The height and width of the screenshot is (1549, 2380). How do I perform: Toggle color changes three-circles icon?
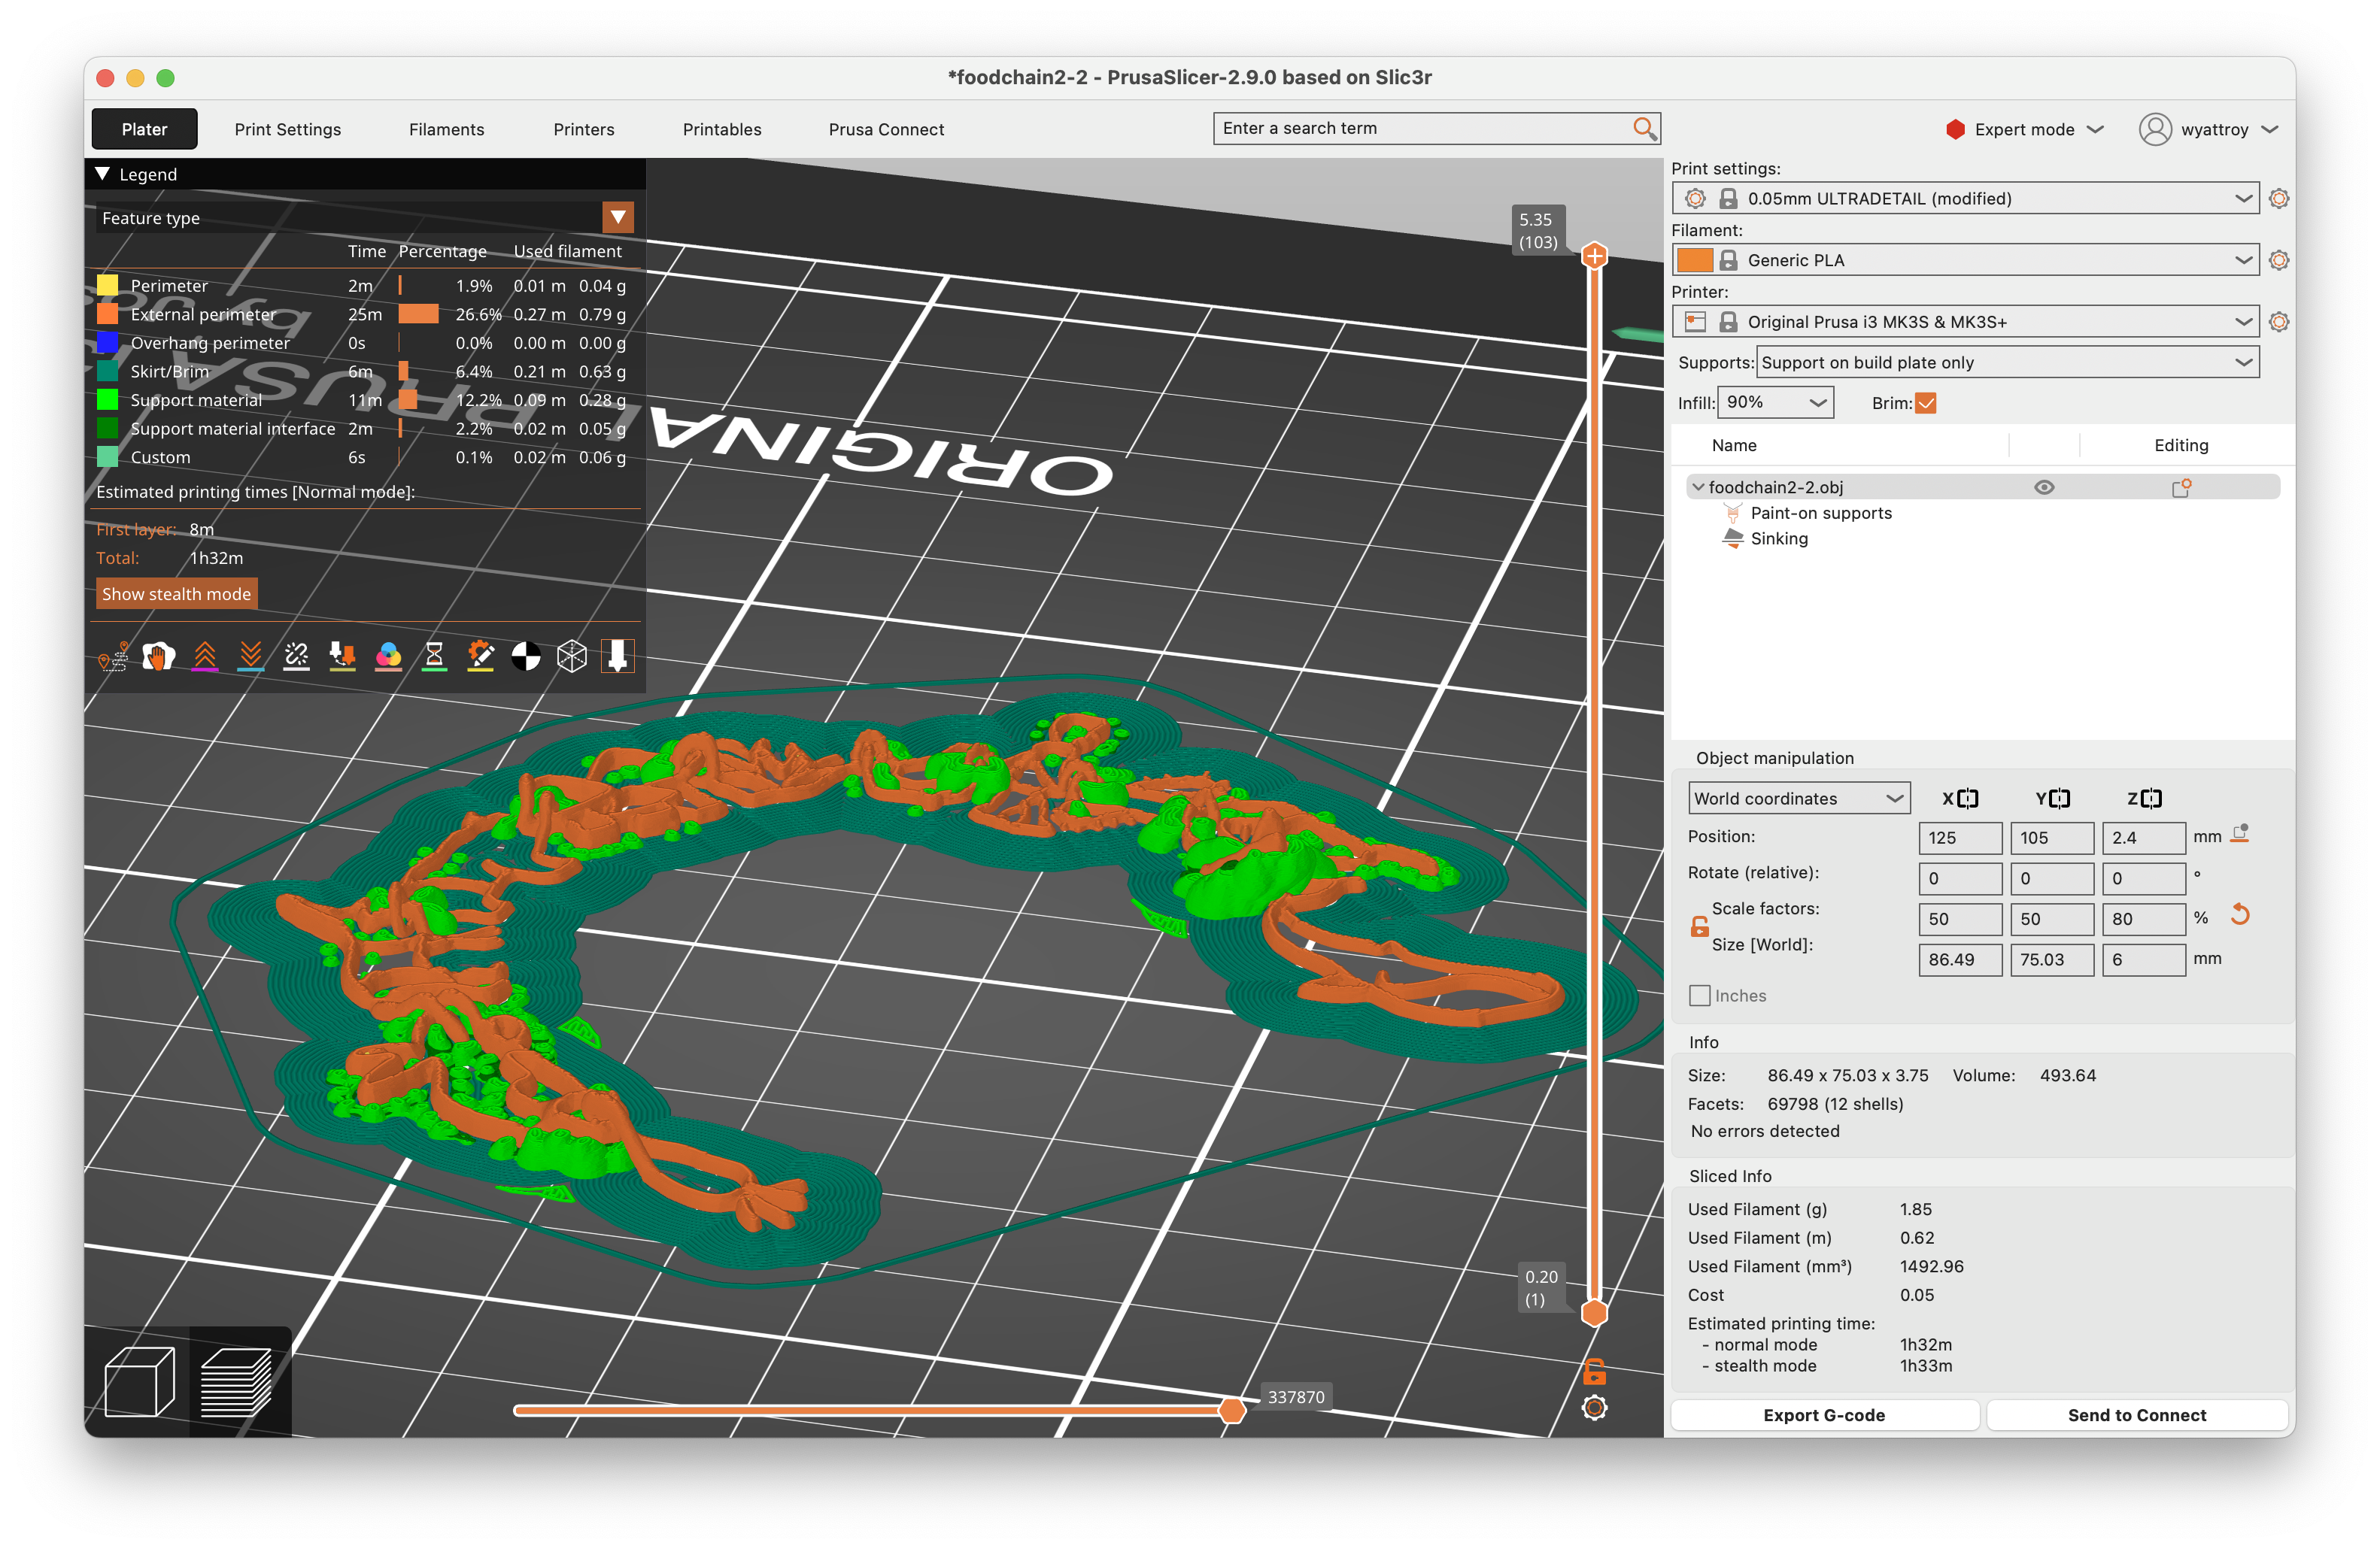pos(388,656)
